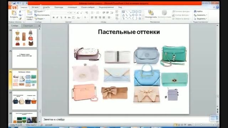Select star shape in shapes gallery
The width and height of the screenshot is (228, 128).
tap(140, 18)
